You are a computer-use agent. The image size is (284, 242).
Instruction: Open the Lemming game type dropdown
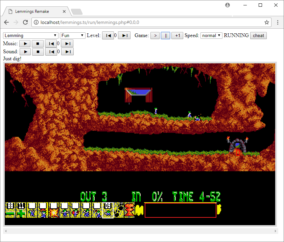tap(31, 35)
